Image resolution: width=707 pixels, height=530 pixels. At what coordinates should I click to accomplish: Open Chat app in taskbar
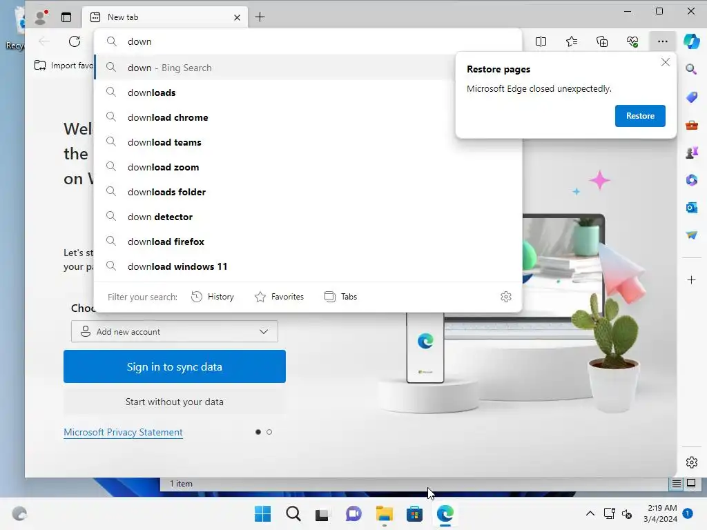point(353,513)
